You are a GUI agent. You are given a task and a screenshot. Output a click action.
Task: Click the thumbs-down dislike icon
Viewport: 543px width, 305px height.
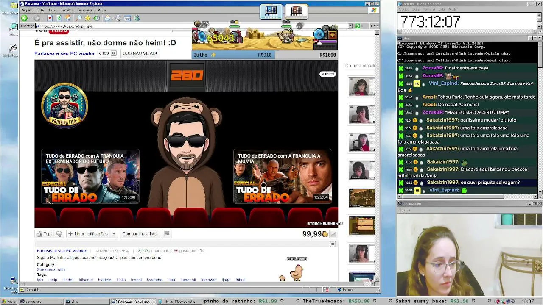tap(59, 234)
